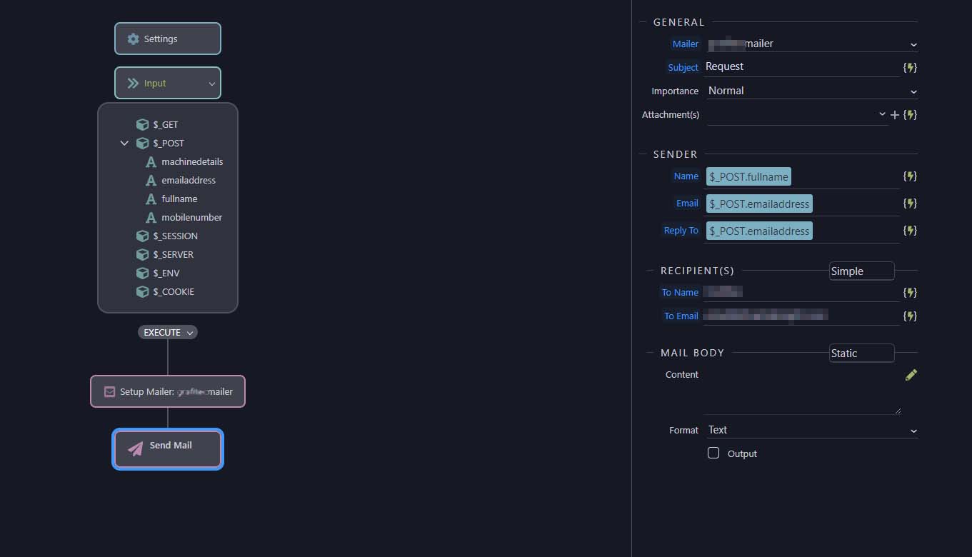Screen dimensions: 972x557
Task: Click the To Email input field
Action: 801,316
